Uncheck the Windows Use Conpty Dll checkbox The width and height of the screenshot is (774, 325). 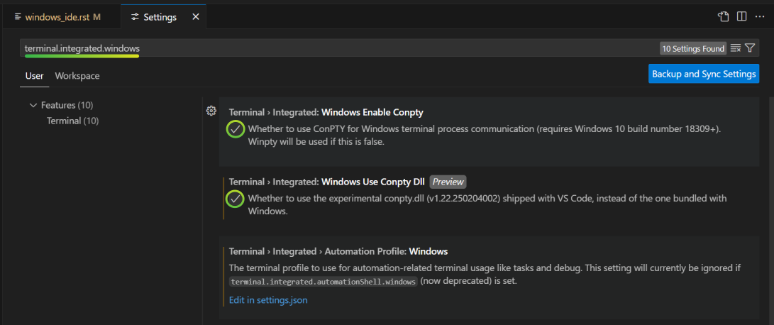click(x=236, y=199)
